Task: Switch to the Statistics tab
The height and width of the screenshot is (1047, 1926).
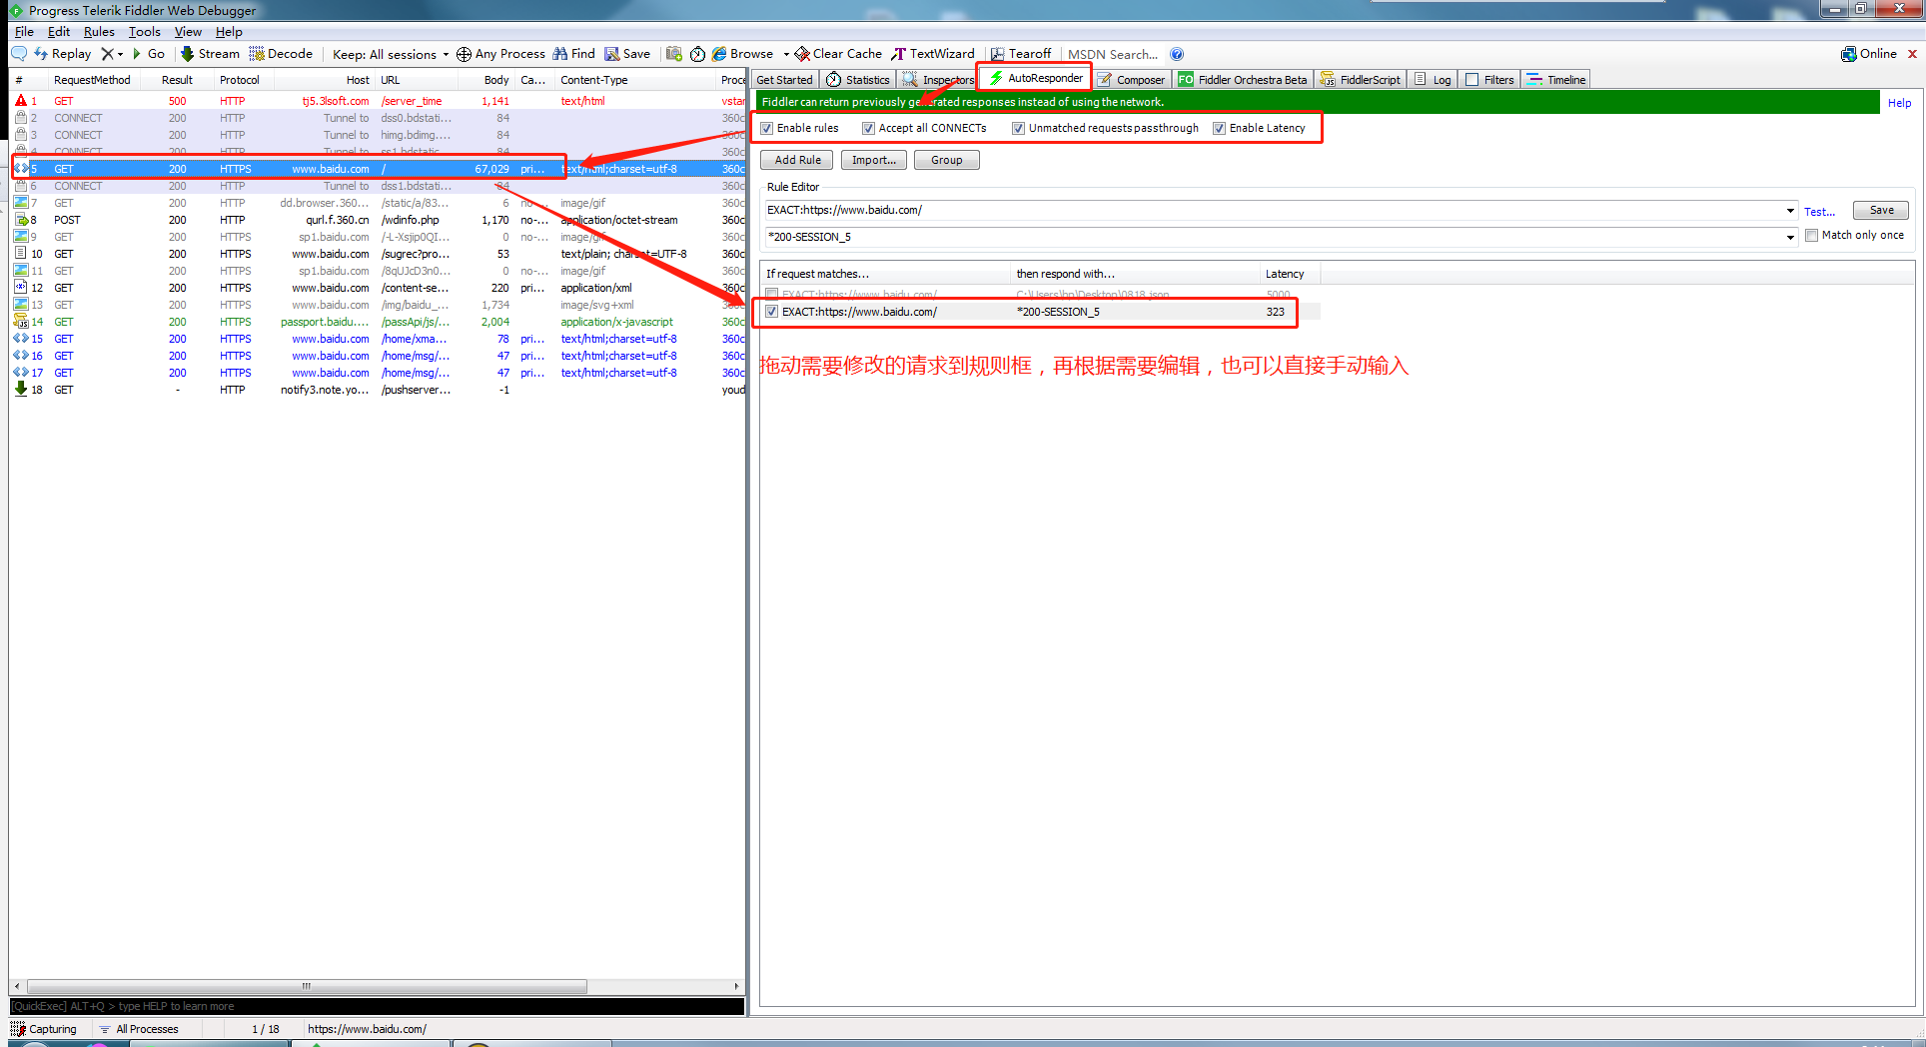Action: (858, 80)
